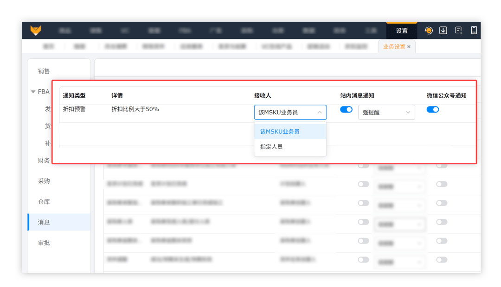Viewport: 501px width, 287px height.
Task: Open the 强提醒 dropdown
Action: (x=386, y=112)
